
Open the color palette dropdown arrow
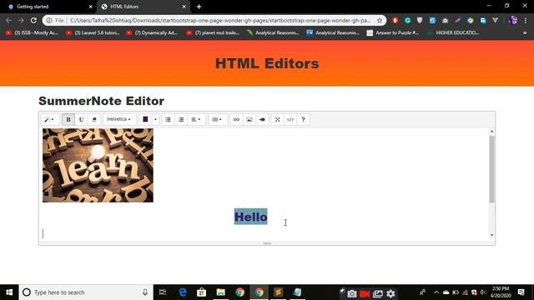click(155, 119)
